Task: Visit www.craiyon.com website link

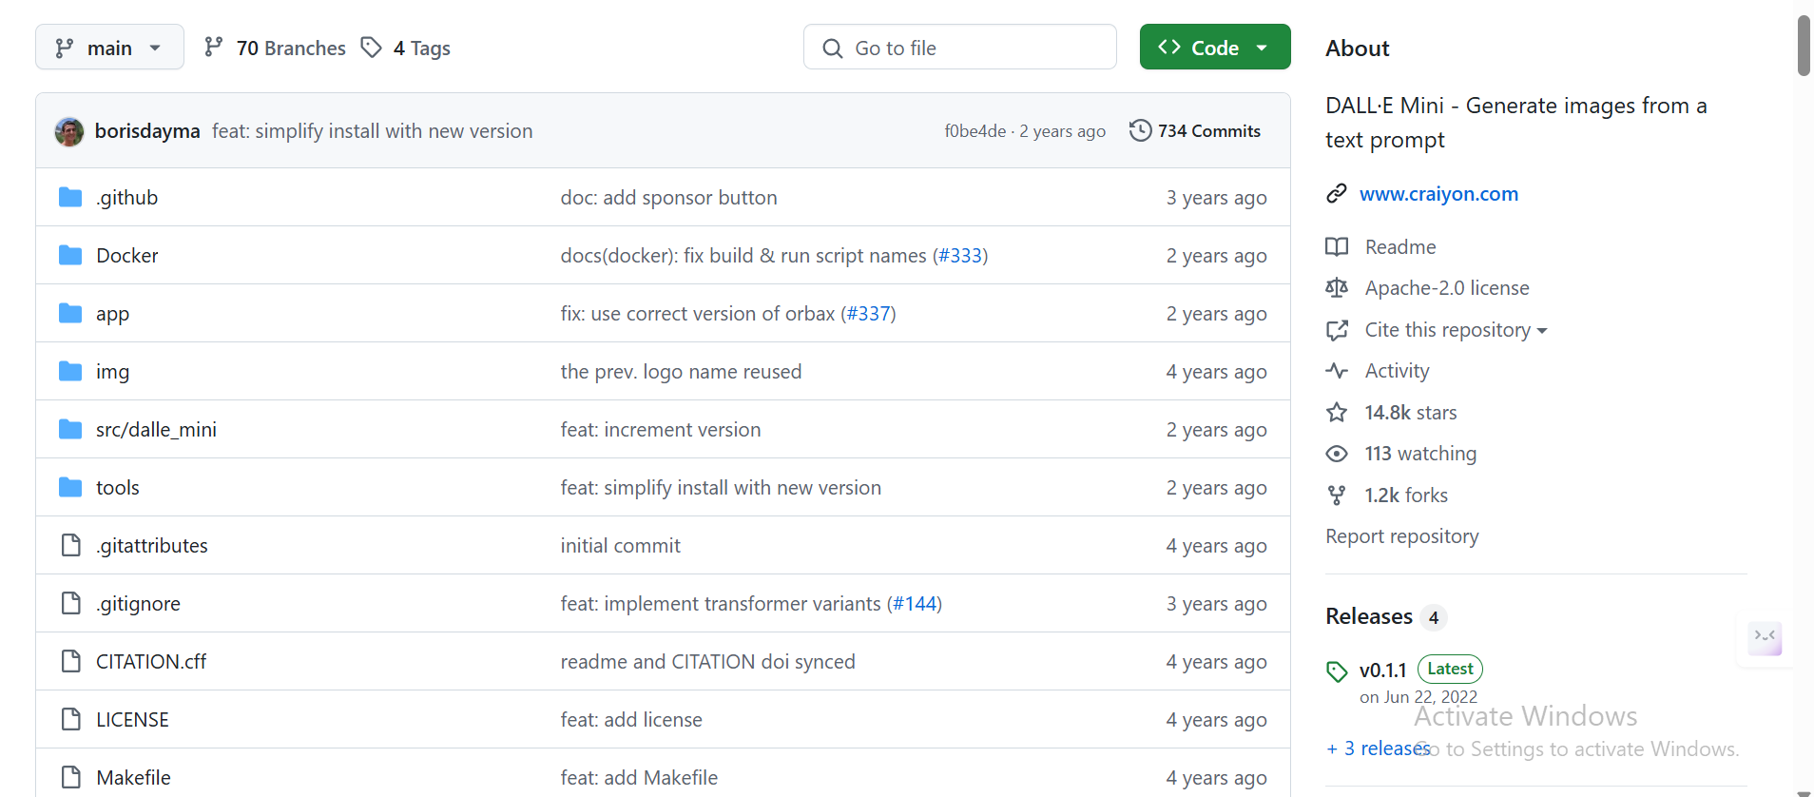Action: pyautogui.click(x=1438, y=194)
